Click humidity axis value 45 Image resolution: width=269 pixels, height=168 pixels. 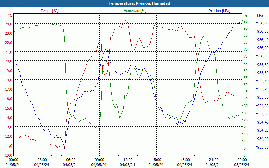coord(246,92)
